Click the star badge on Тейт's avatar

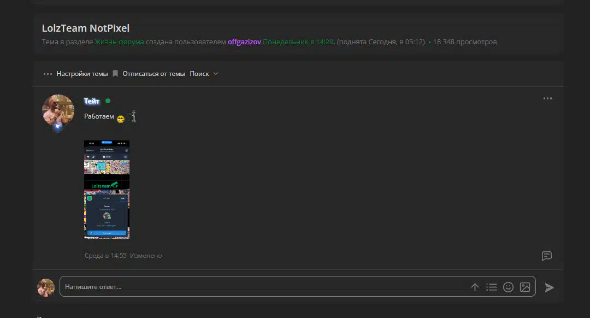click(x=57, y=127)
